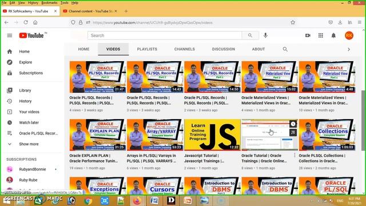Click the search magnifier button
The width and height of the screenshot is (366, 206).
250,35
